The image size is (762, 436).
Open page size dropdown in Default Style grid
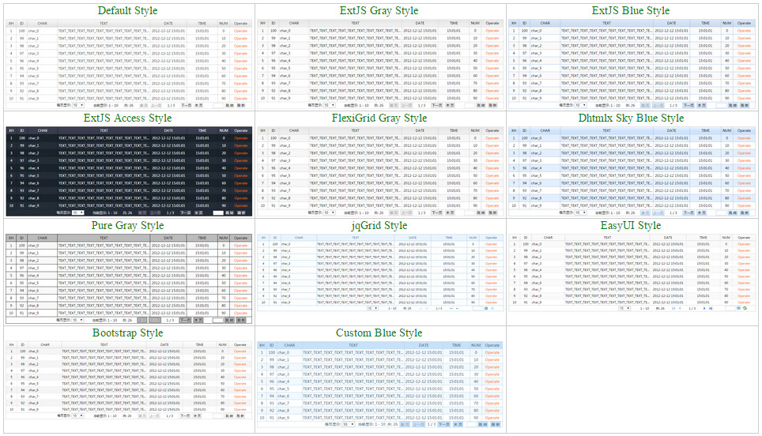[x=78, y=104]
